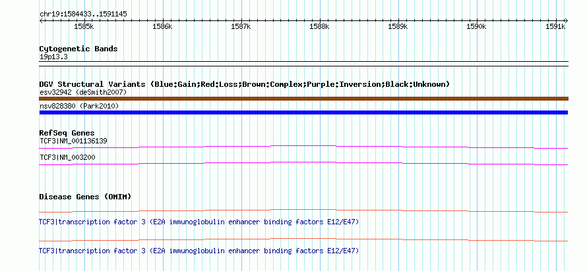Click the pink gene line under TCF3|NM_003200
This screenshot has height=271, width=587.
pos(303,164)
